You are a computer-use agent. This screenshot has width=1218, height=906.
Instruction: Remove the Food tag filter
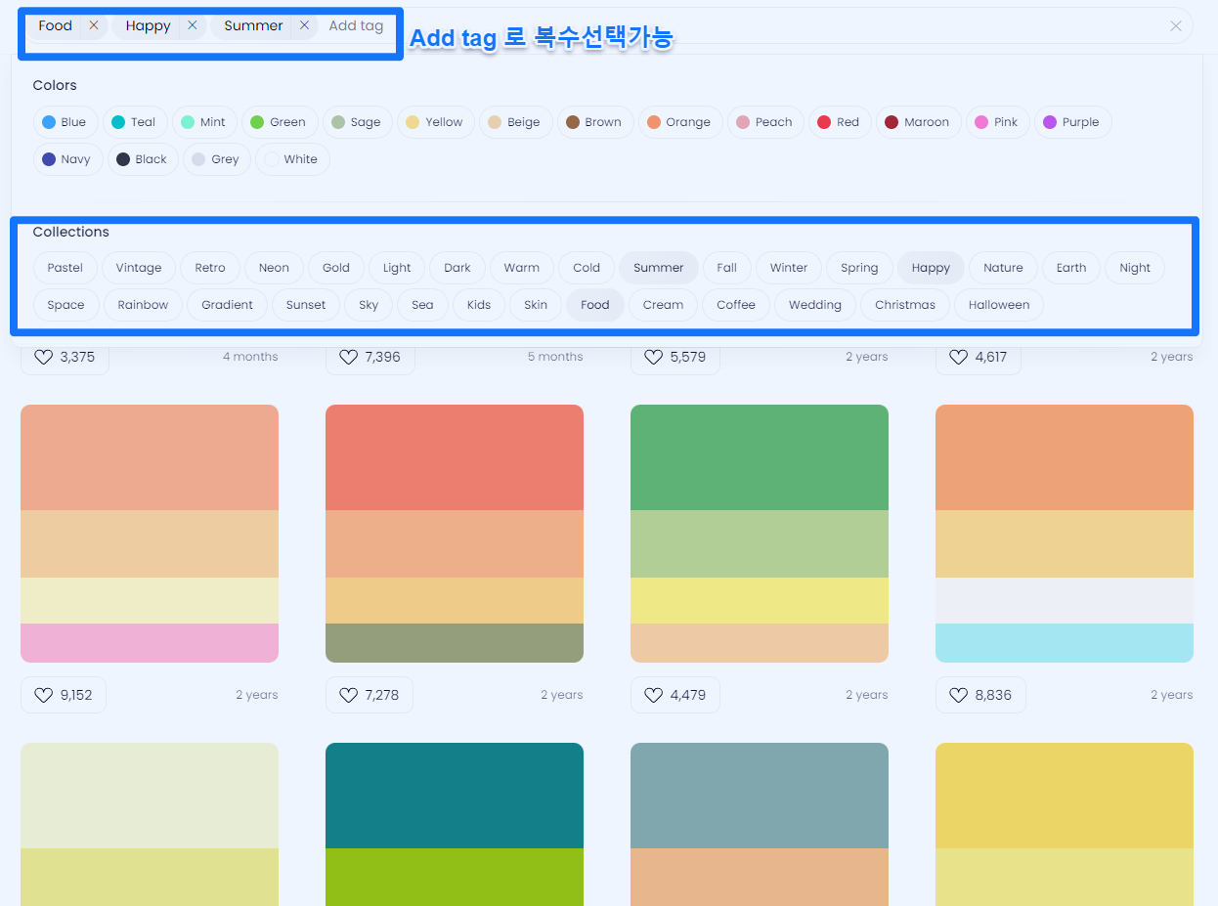tap(93, 25)
